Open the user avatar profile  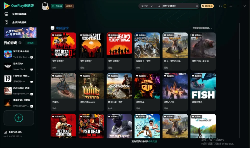tap(45, 6)
